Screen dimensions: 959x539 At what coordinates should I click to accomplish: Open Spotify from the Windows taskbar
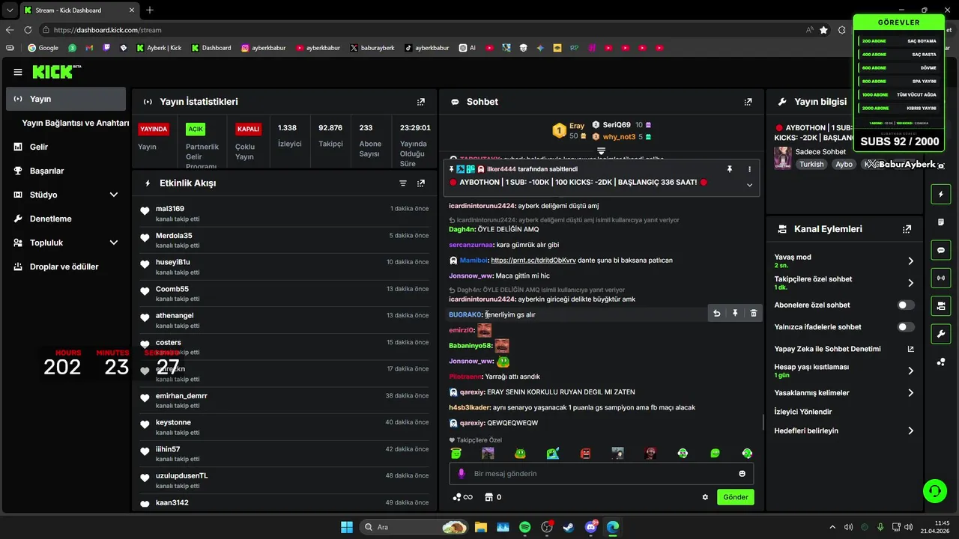[524, 527]
